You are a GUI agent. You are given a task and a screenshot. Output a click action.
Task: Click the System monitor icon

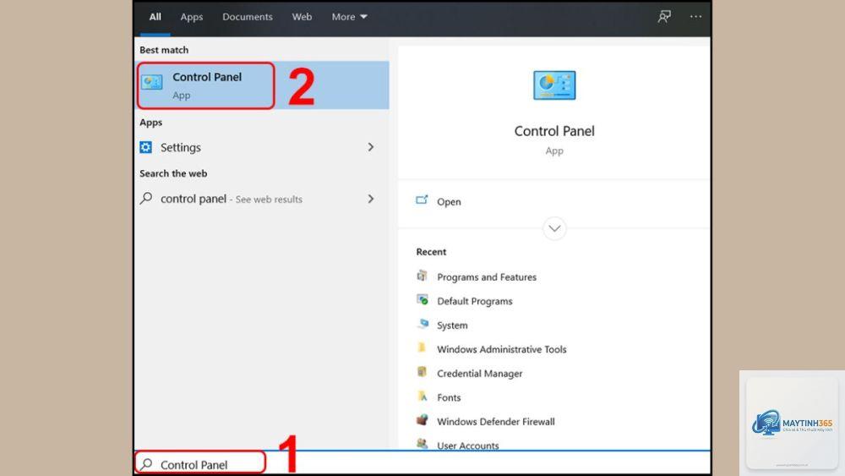423,324
